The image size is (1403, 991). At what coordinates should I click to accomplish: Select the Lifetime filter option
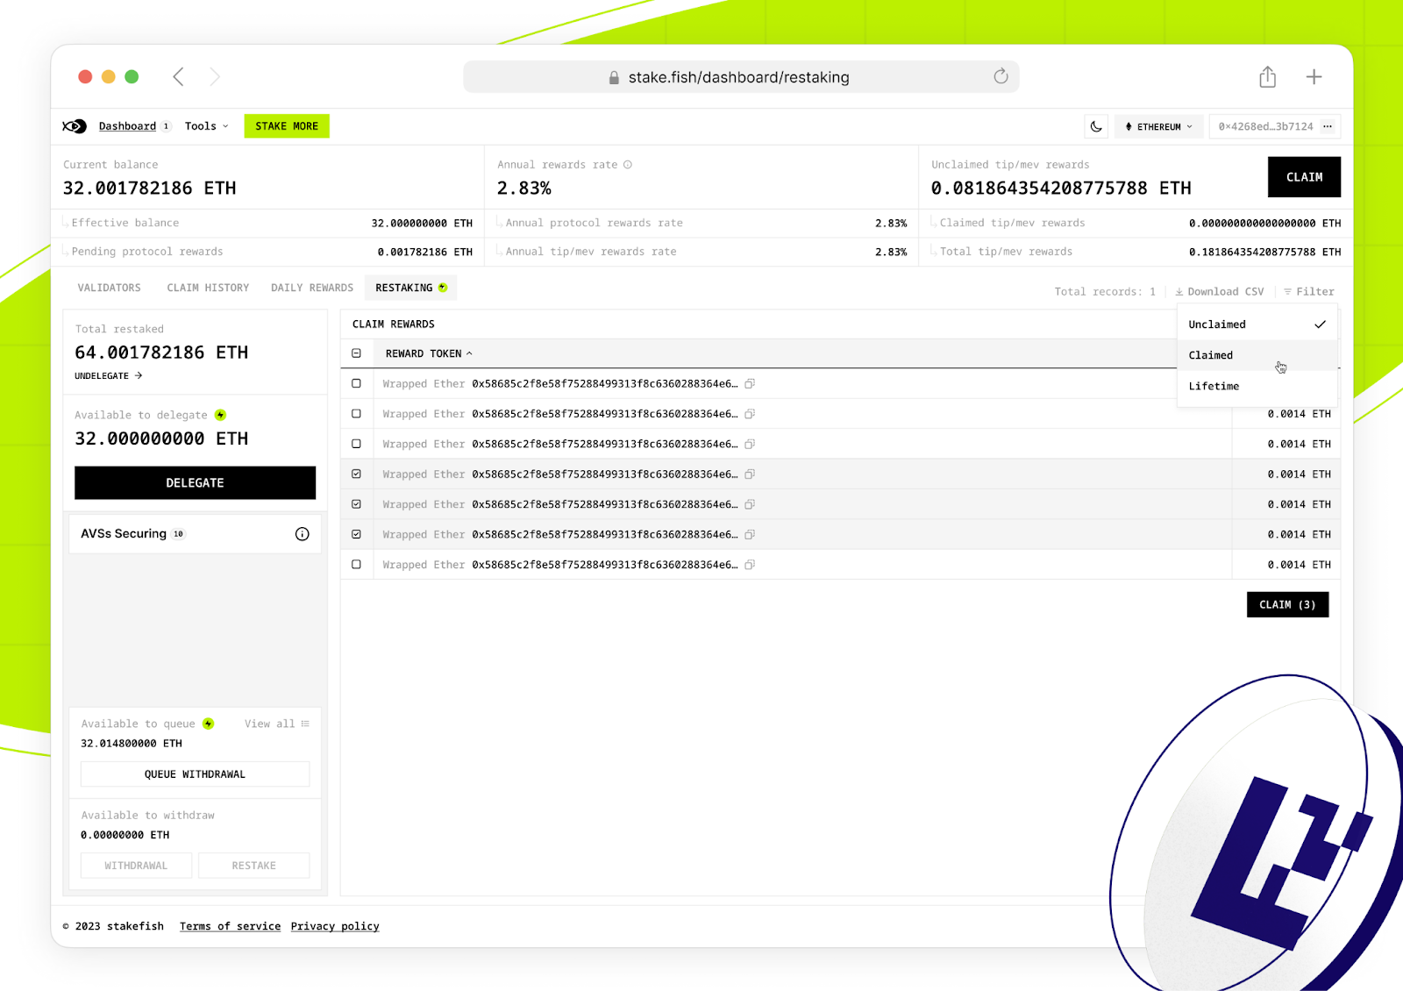click(1257, 386)
